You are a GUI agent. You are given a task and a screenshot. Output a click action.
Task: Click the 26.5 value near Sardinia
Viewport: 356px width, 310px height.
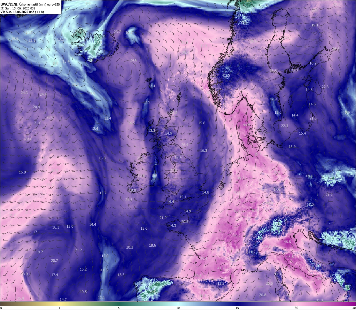click(x=269, y=283)
